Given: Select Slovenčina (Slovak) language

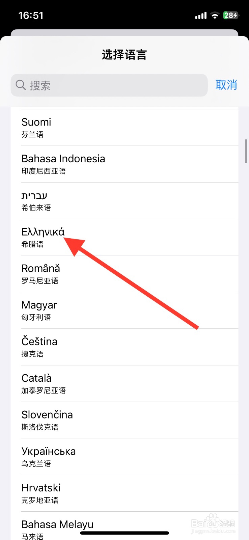Looking at the screenshot, I should [x=124, y=420].
